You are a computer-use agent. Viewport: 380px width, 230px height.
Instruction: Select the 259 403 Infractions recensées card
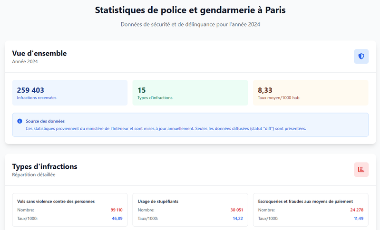point(70,93)
